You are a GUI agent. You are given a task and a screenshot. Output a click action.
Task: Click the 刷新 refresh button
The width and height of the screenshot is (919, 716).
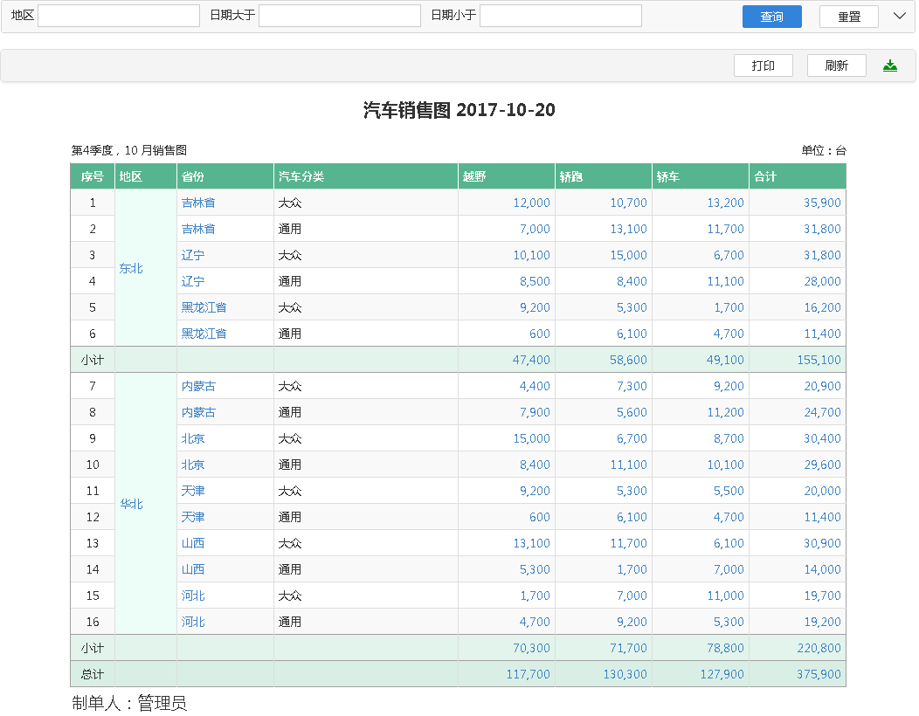pyautogui.click(x=836, y=65)
